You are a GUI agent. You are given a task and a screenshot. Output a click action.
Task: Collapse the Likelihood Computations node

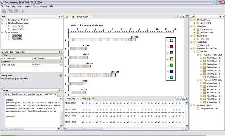2,23
